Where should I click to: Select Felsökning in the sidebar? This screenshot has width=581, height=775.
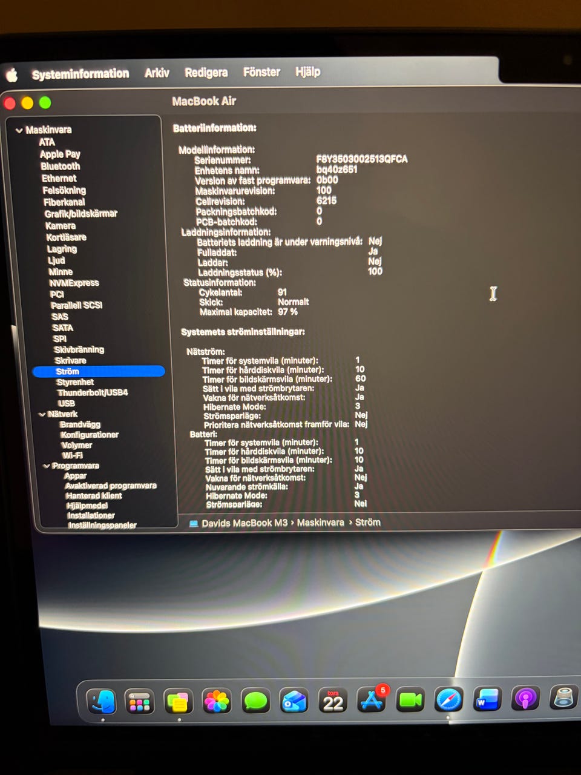(64, 190)
